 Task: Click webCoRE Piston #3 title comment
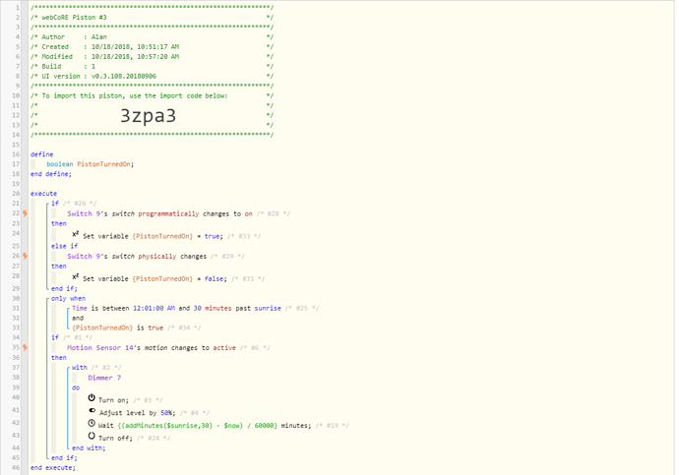point(152,18)
